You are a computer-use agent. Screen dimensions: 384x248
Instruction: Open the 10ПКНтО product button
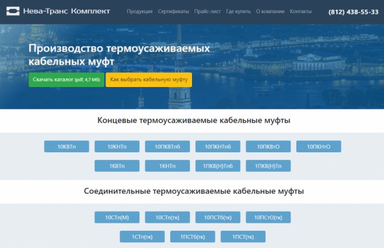(319, 147)
